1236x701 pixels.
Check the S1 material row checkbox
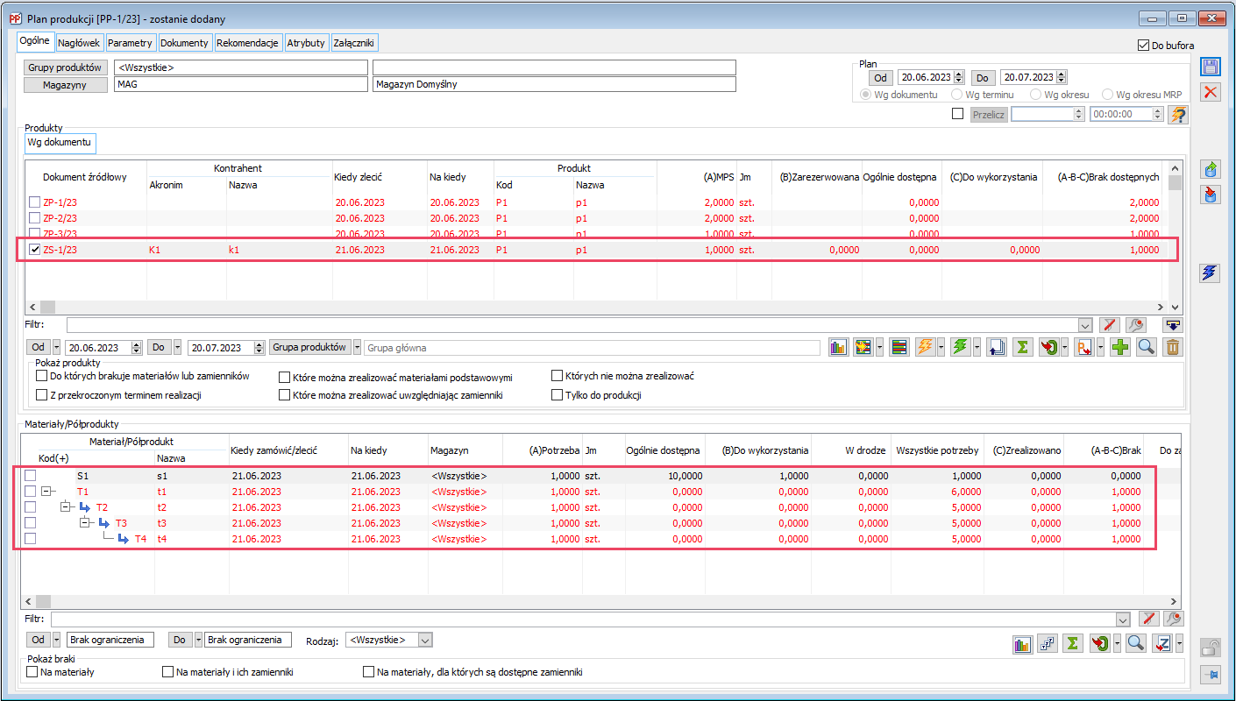pos(31,475)
